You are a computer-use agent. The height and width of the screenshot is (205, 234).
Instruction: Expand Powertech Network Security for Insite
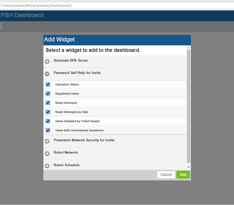(47, 141)
